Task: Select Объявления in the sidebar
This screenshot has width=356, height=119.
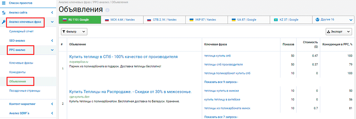Action: 17,81
